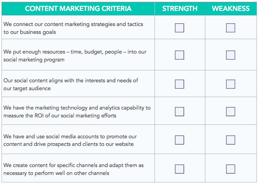
Task: Click the Strength column header
Action: click(x=180, y=8)
